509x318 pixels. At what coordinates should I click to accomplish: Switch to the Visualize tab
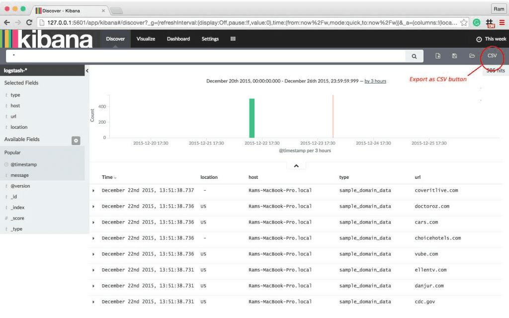[146, 38]
